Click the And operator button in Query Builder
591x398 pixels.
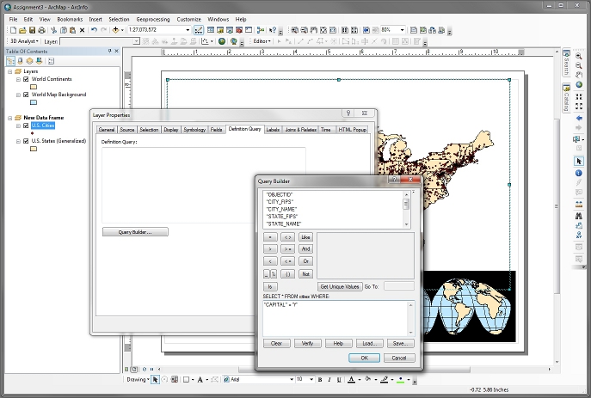[x=305, y=249]
